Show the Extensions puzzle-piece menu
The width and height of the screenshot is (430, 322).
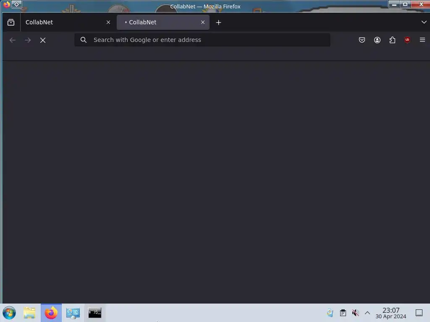tap(392, 40)
